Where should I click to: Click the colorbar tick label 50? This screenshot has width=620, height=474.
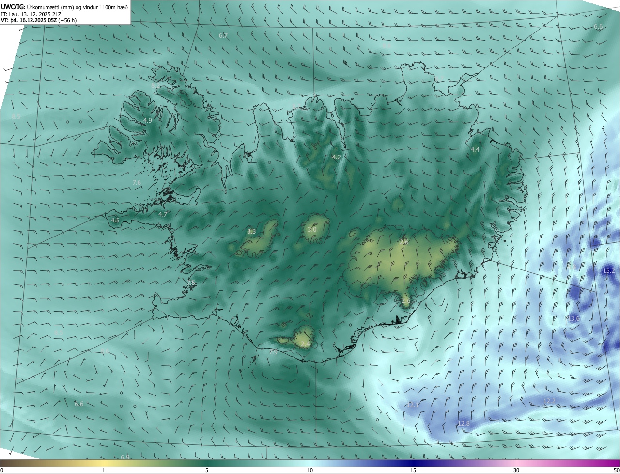pos(616,470)
